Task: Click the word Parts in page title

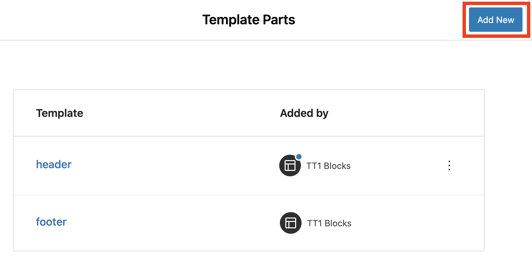Action: point(279,20)
